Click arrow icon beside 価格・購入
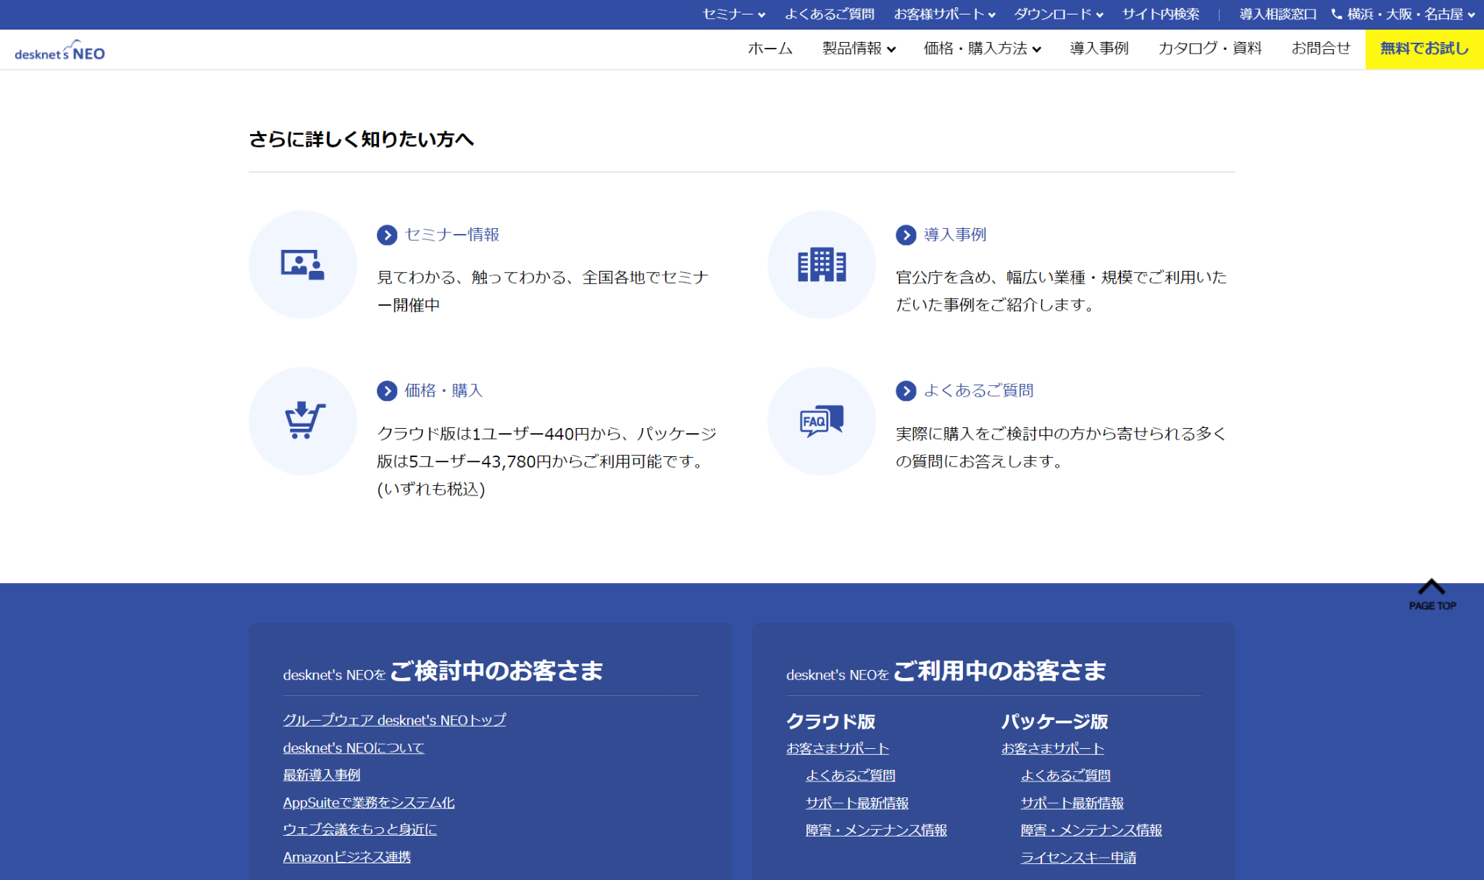 pyautogui.click(x=387, y=391)
